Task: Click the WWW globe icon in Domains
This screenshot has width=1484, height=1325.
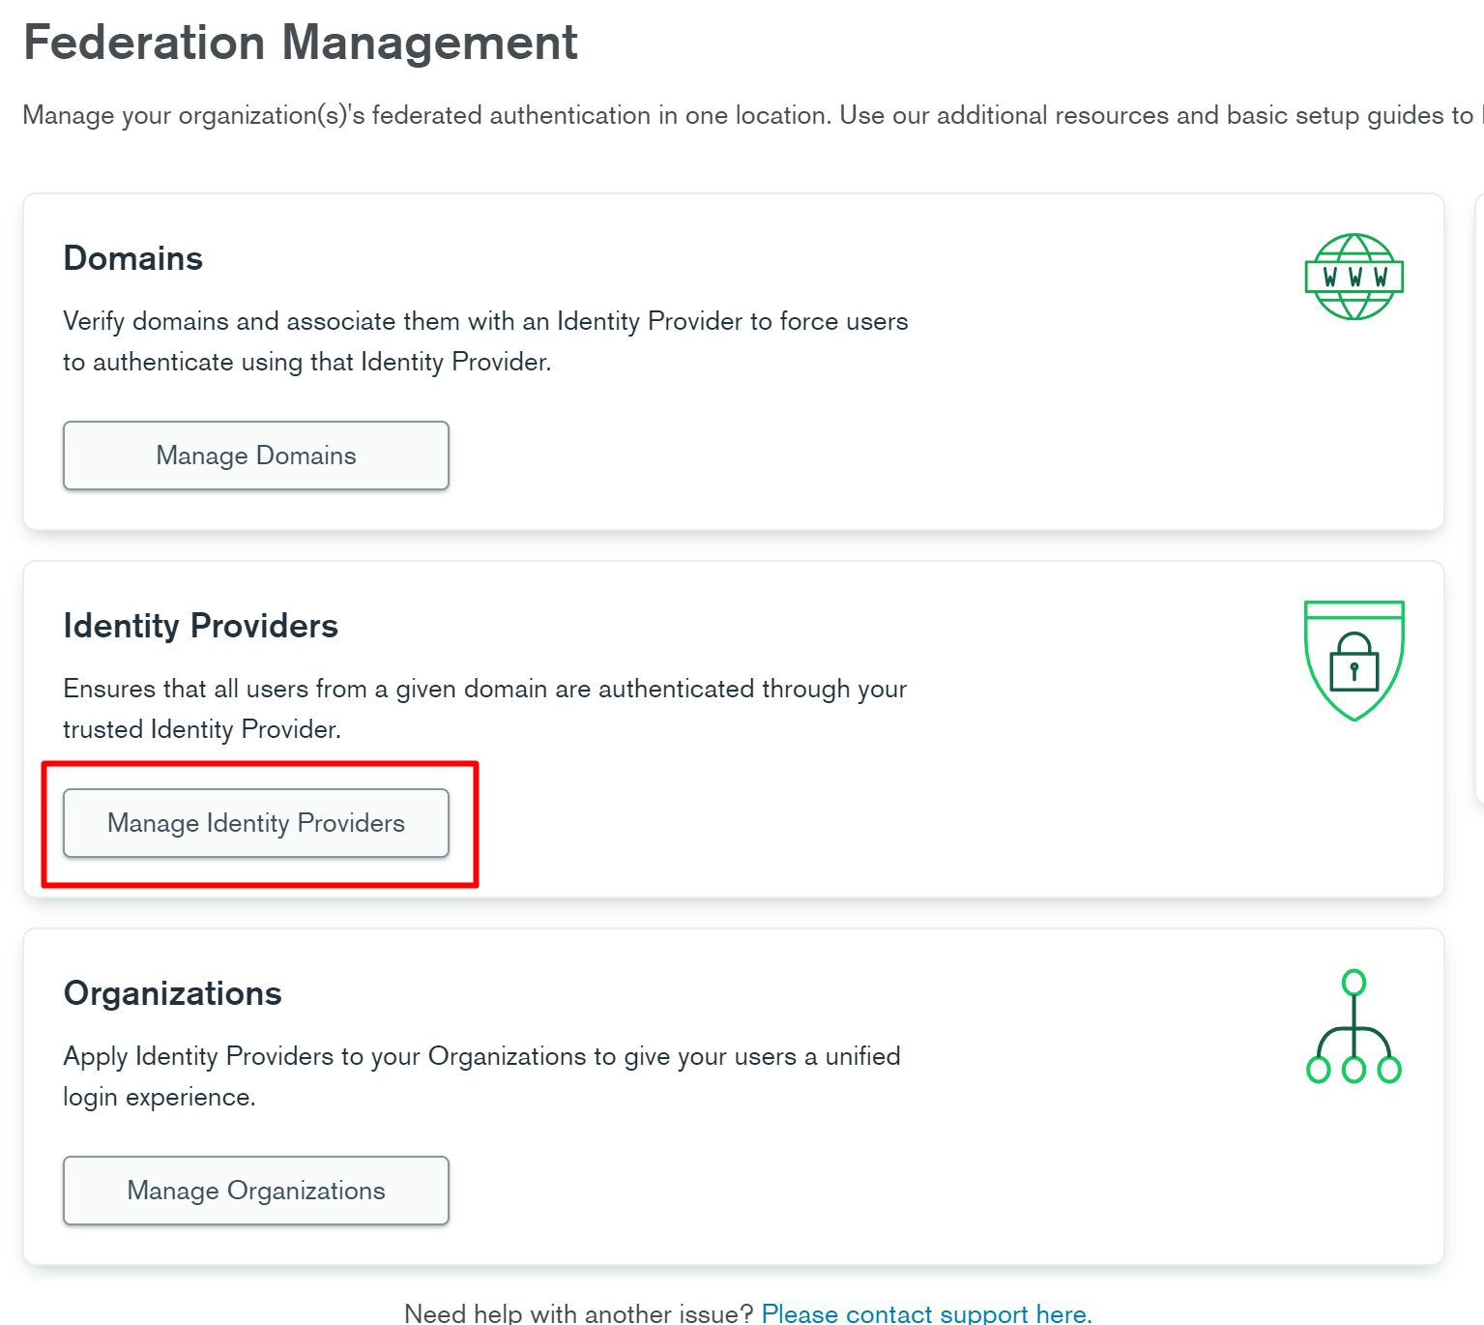Action: [1353, 277]
